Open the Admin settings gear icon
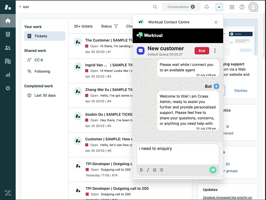Screen dimensions: 266x200 8,88
